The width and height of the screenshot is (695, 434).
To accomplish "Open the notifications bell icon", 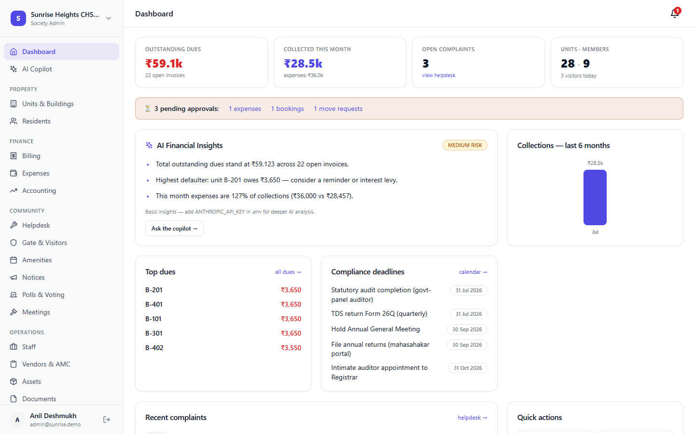I will [x=675, y=14].
